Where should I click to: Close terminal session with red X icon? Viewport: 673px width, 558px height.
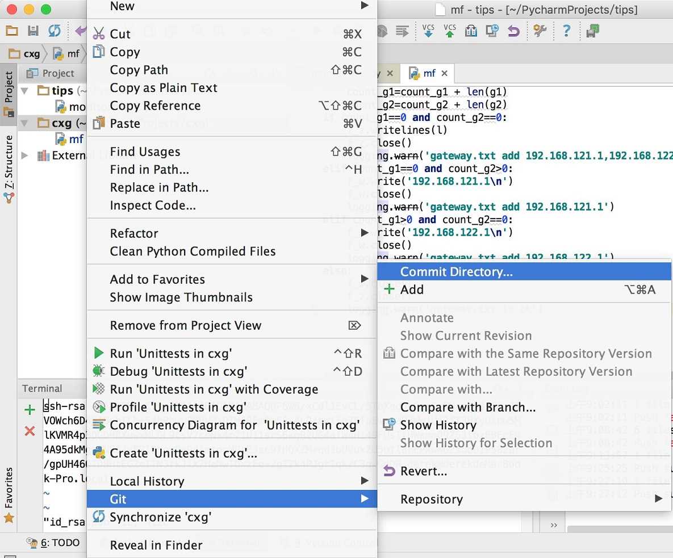coord(30,431)
